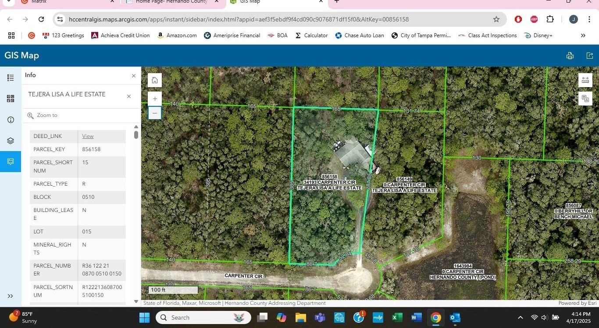Select the circled-i Information sidebar icon
599x328 pixels.
click(11, 120)
